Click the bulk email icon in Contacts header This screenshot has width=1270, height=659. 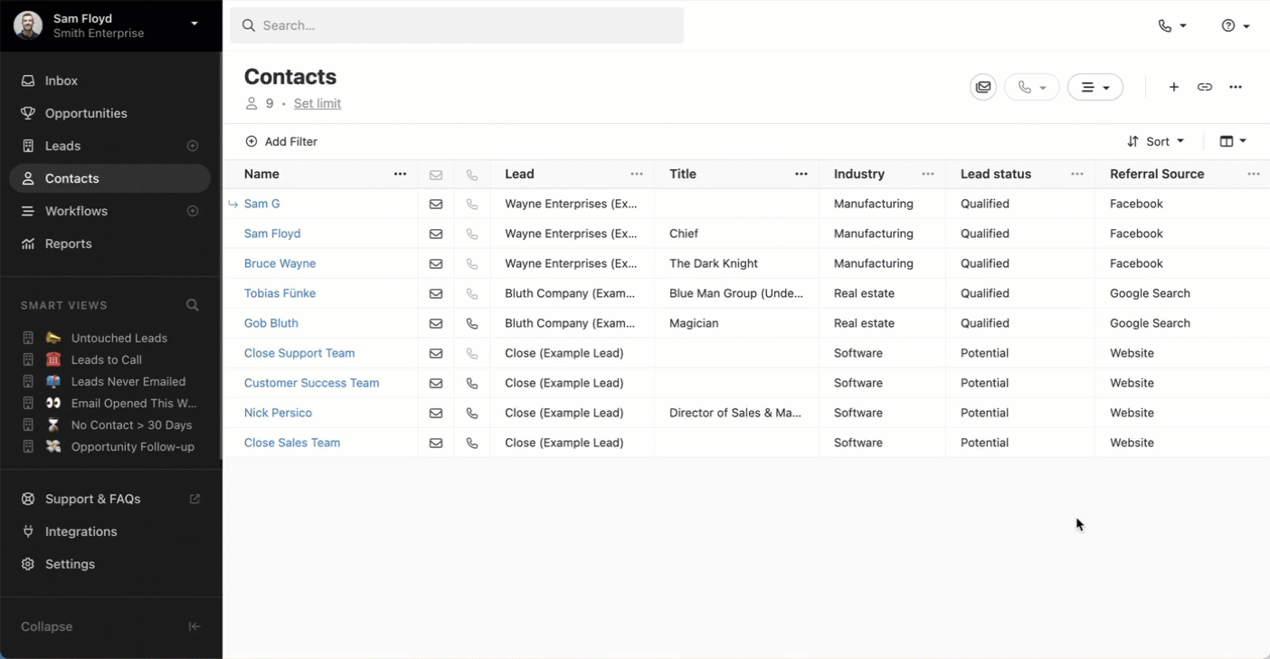983,87
